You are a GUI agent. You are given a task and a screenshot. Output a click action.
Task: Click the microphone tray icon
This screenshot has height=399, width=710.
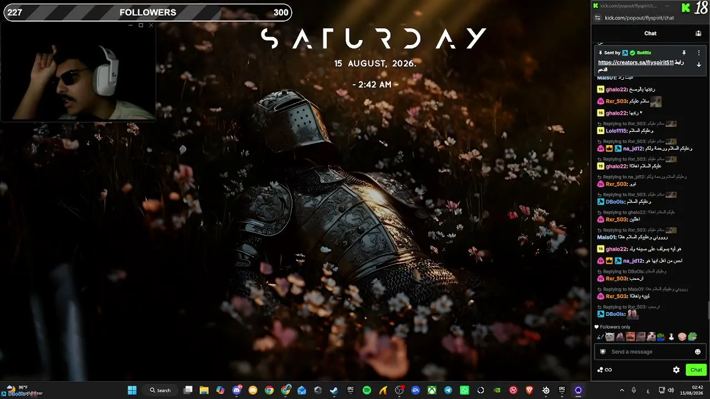pos(634,390)
